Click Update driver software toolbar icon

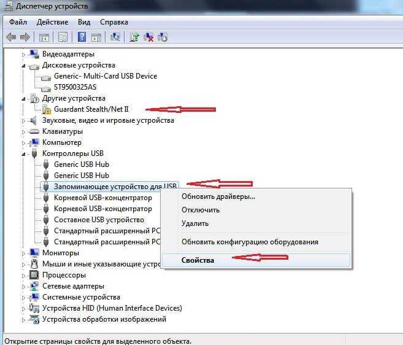134,37
